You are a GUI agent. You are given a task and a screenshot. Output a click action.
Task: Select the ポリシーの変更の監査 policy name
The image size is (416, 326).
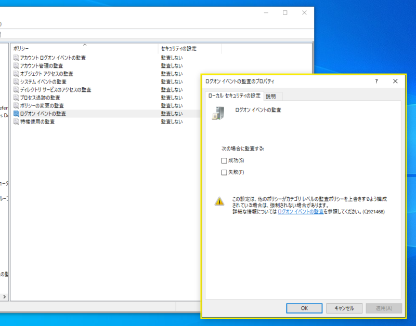click(42, 105)
